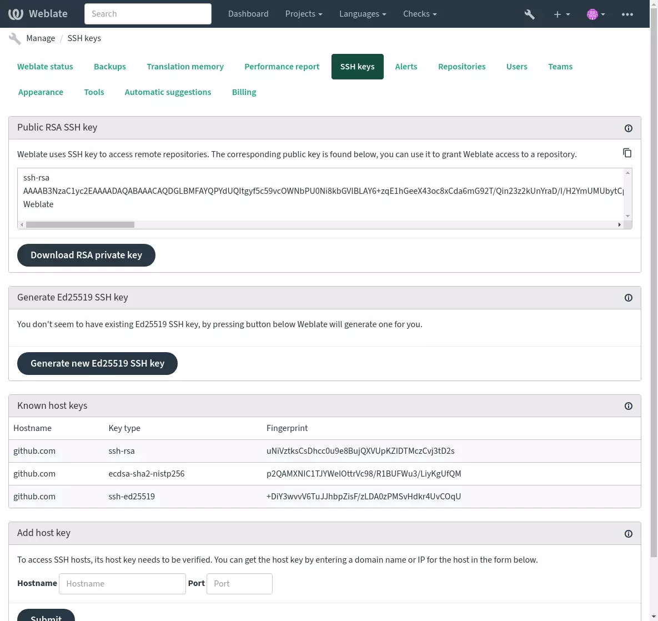Image resolution: width=658 pixels, height=621 pixels.
Task: Click fingerprint starting with +DiY3wvvV6
Action: [364, 496]
